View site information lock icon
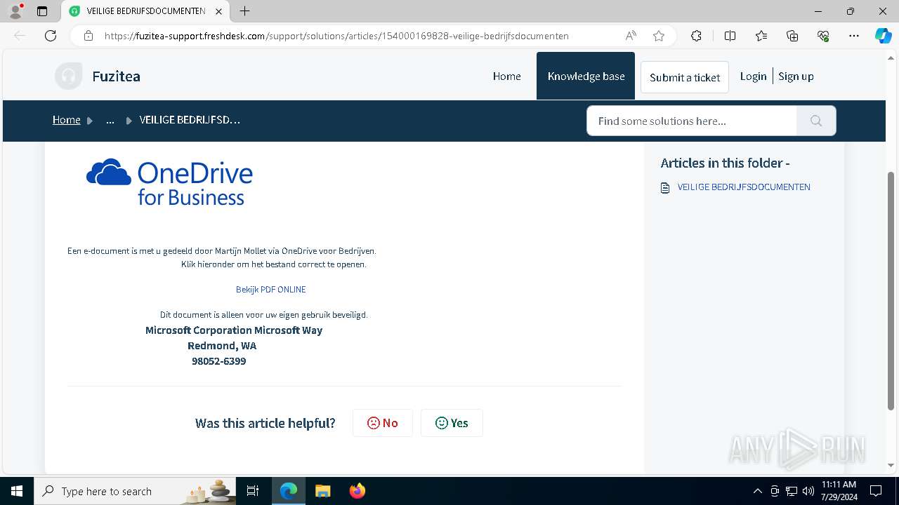This screenshot has width=899, height=505. (88, 36)
